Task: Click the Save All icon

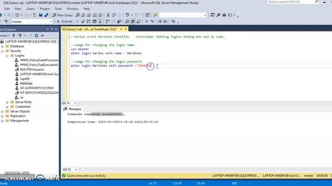Action: point(46,15)
